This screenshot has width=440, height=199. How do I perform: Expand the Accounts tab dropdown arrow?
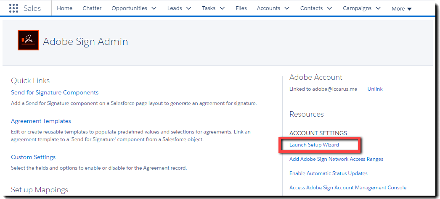pos(287,8)
